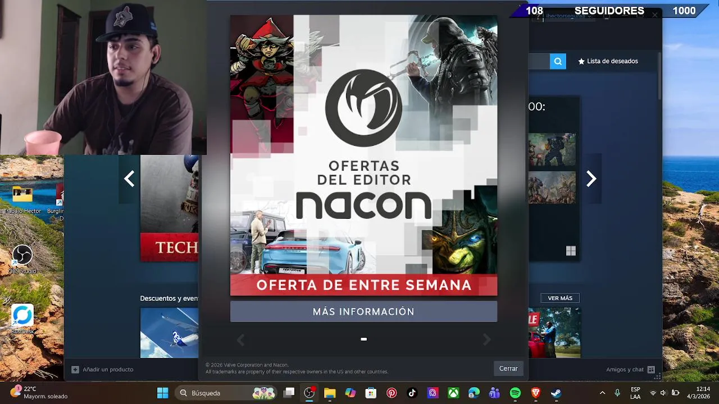The width and height of the screenshot is (719, 404).
Task: Open the Xbox app from taskbar
Action: coord(453,393)
